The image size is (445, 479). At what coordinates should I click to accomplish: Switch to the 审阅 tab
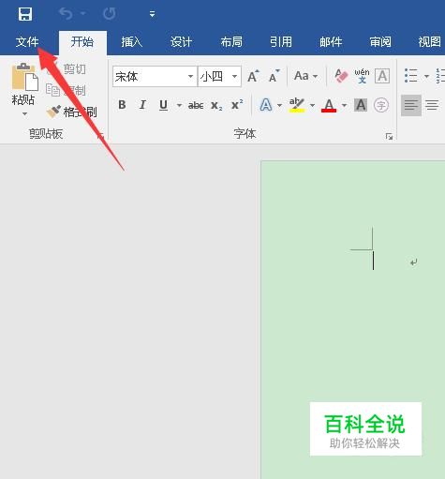(x=380, y=42)
